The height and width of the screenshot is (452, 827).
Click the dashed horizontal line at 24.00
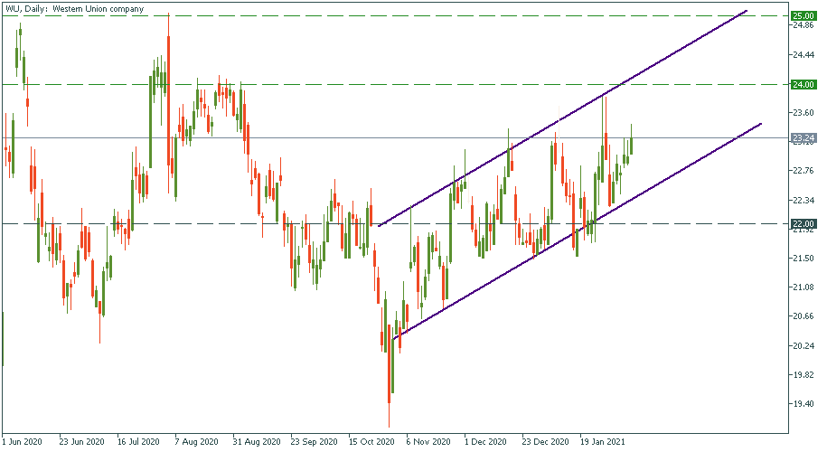[362, 84]
